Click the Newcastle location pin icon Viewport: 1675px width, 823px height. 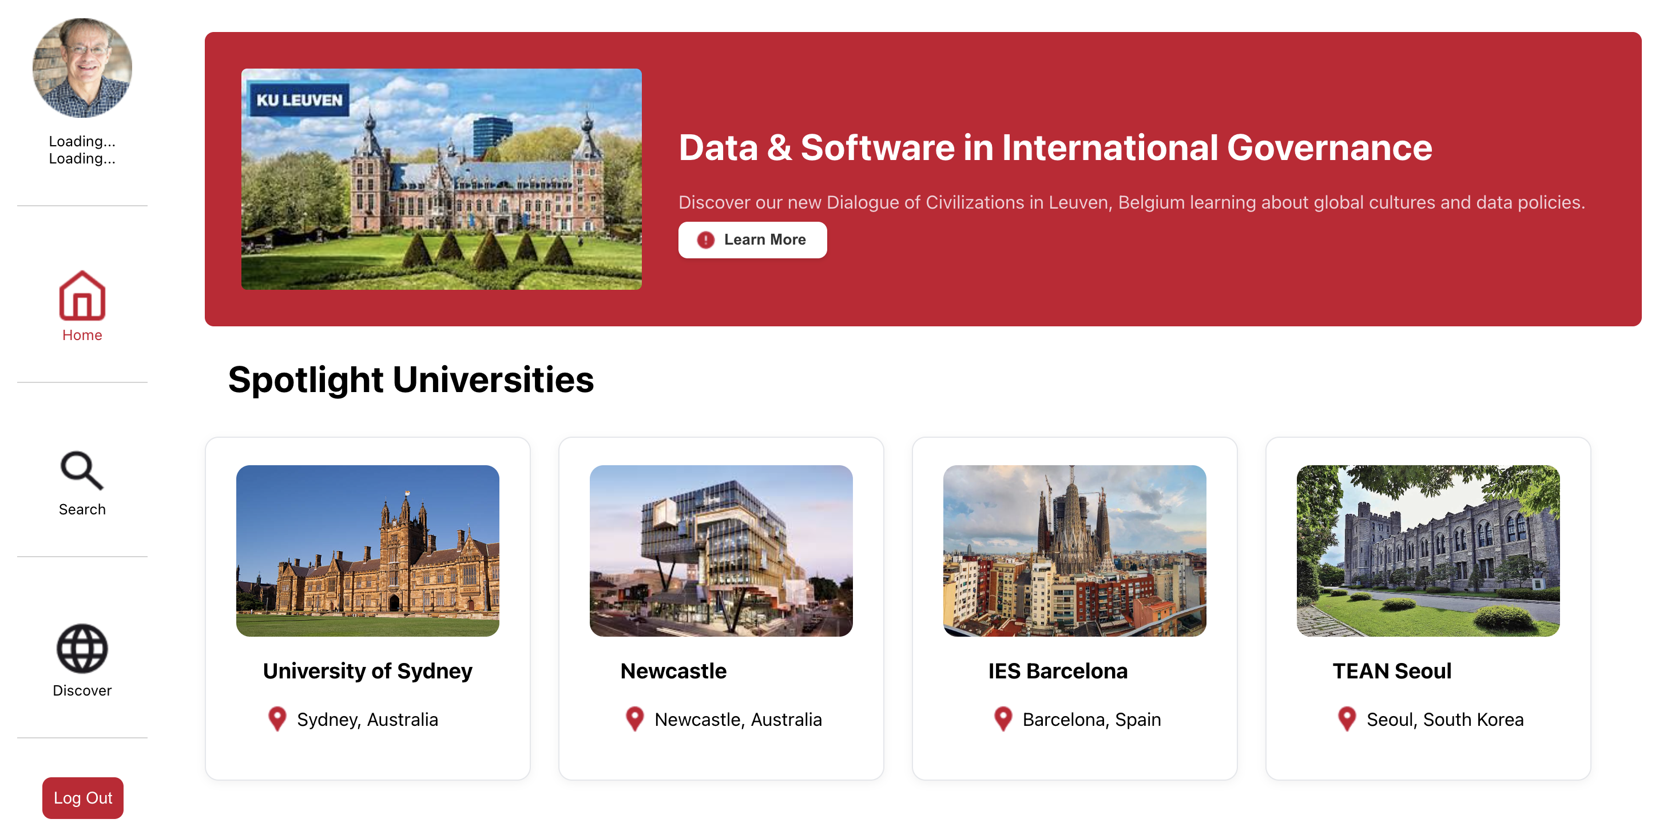click(634, 719)
